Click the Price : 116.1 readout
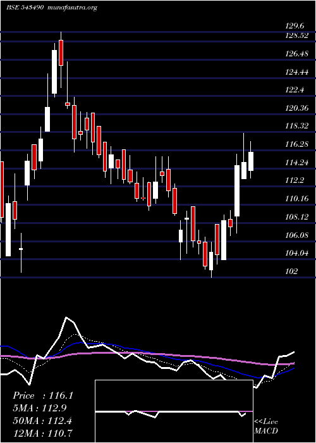Image resolution: width=316 pixels, height=443 pixels. [x=43, y=396]
